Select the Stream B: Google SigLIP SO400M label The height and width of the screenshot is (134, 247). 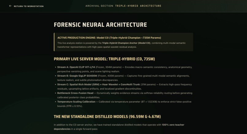[77, 76]
